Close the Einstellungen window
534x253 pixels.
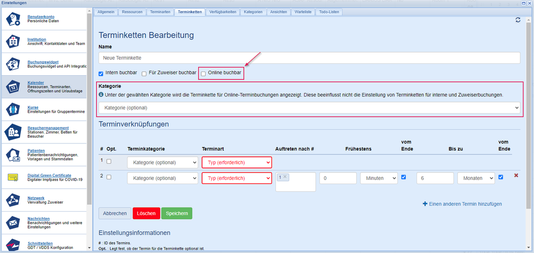tap(530, 3)
